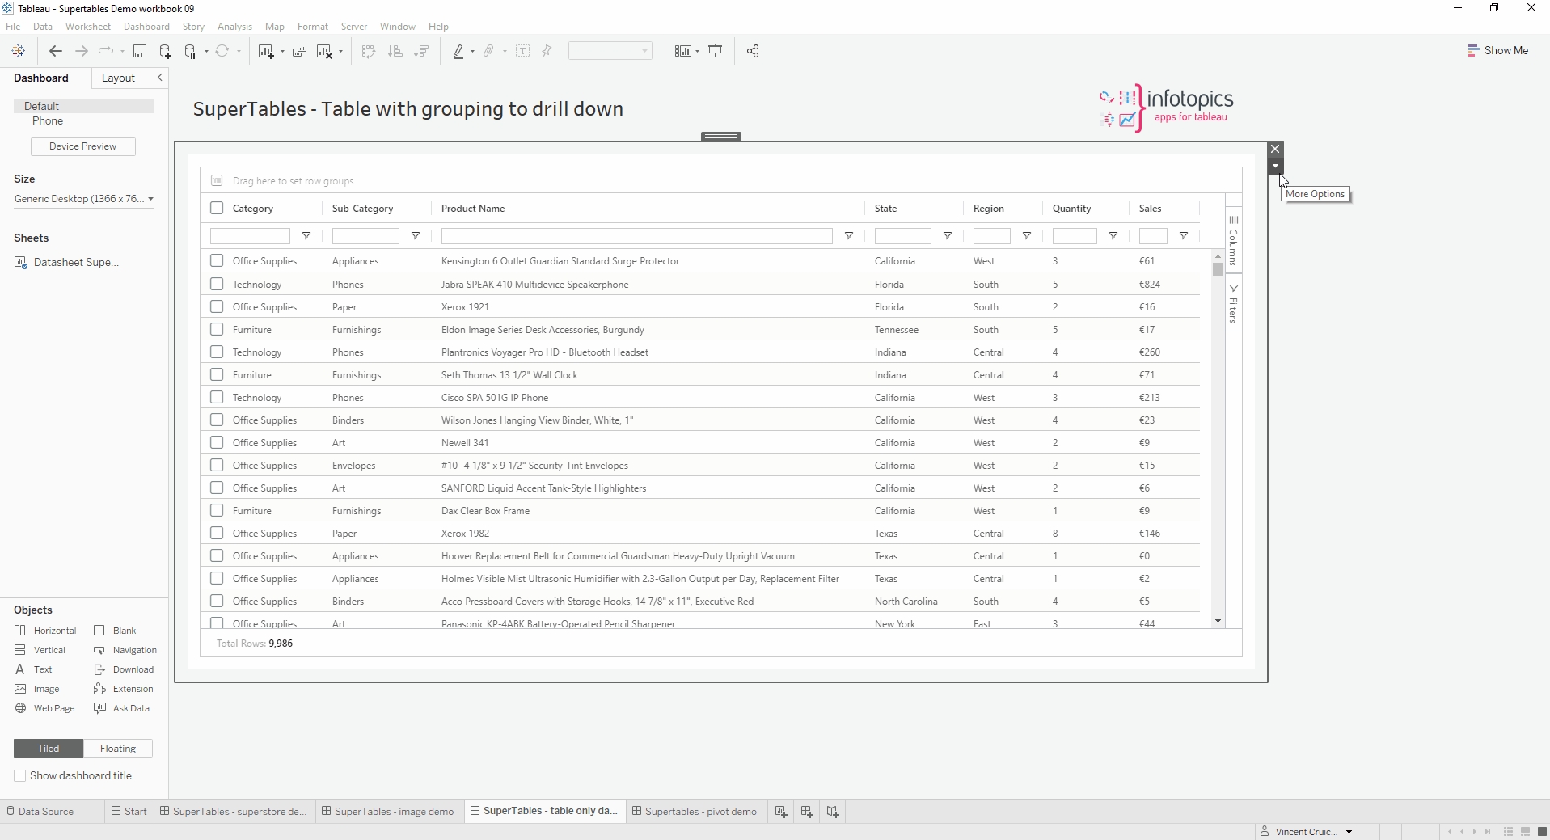Click the New Dashboard icon in the tab bar

coord(807,812)
